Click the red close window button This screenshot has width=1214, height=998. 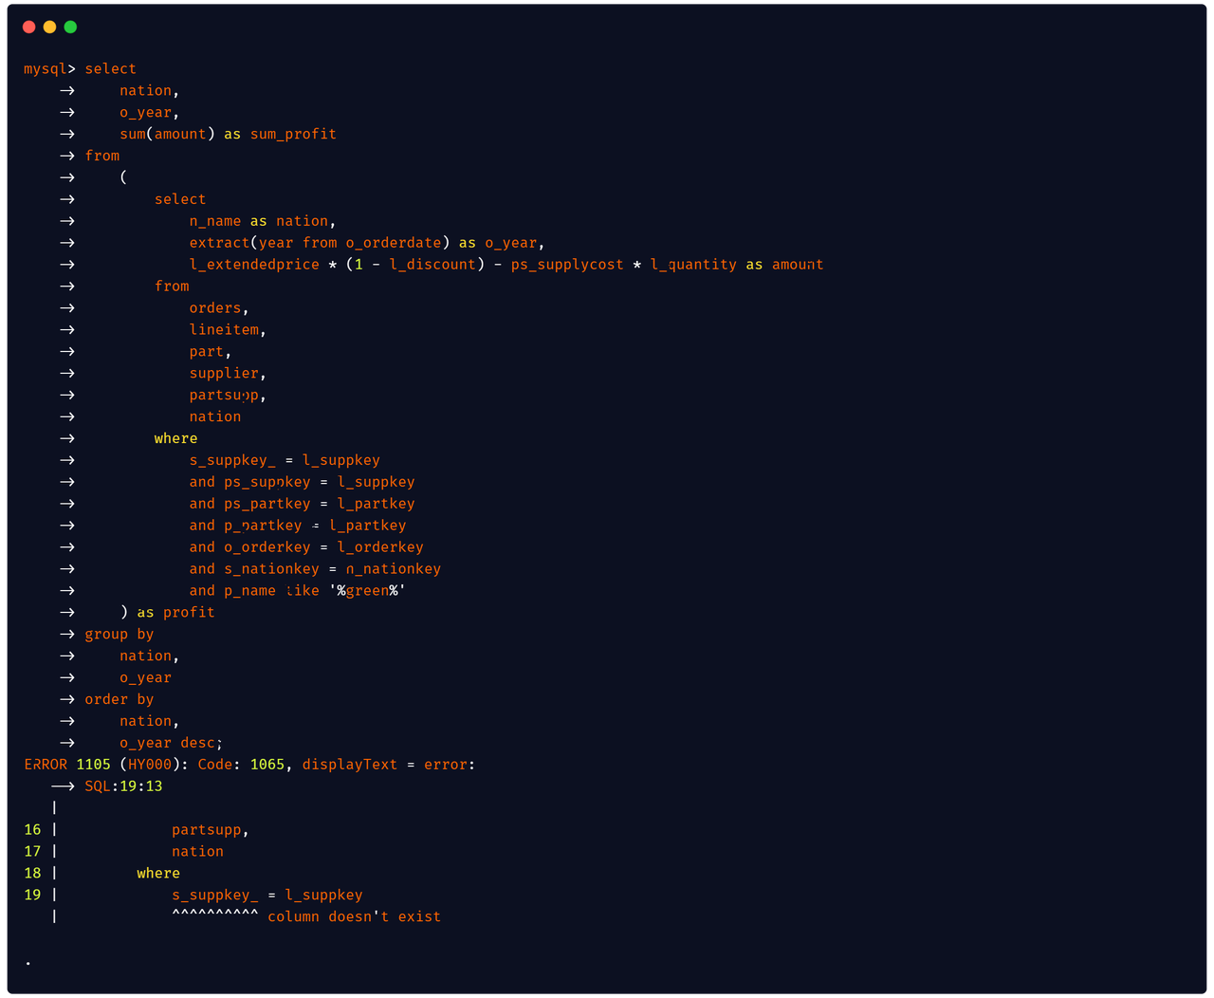[x=28, y=27]
